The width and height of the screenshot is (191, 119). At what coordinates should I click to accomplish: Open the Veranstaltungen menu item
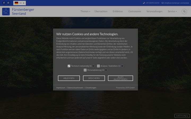coord(154,11)
